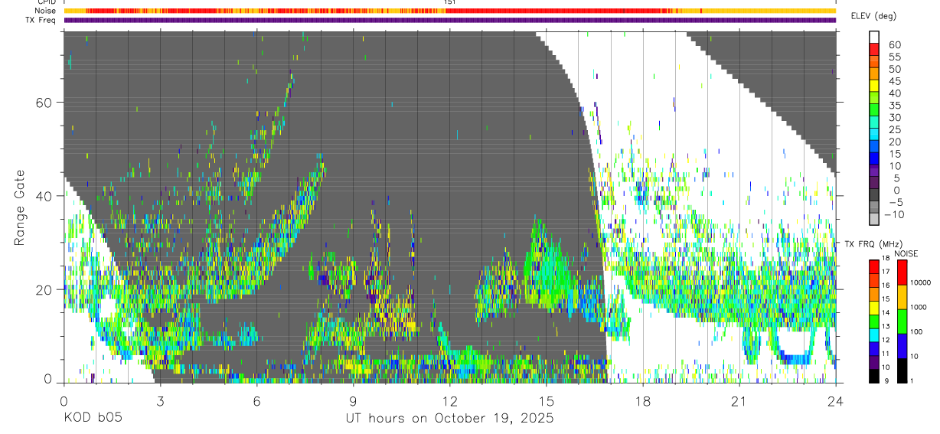Image resolution: width=940 pixels, height=434 pixels.
Task: Click the x-axis hour tick label 12
Action: (449, 401)
